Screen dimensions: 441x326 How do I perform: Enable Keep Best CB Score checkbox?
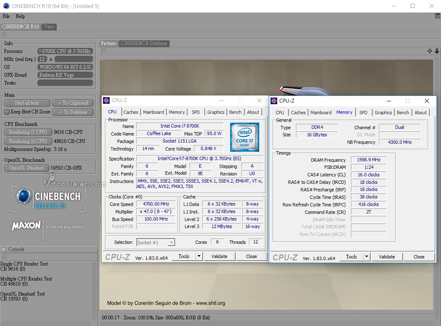(x=7, y=112)
